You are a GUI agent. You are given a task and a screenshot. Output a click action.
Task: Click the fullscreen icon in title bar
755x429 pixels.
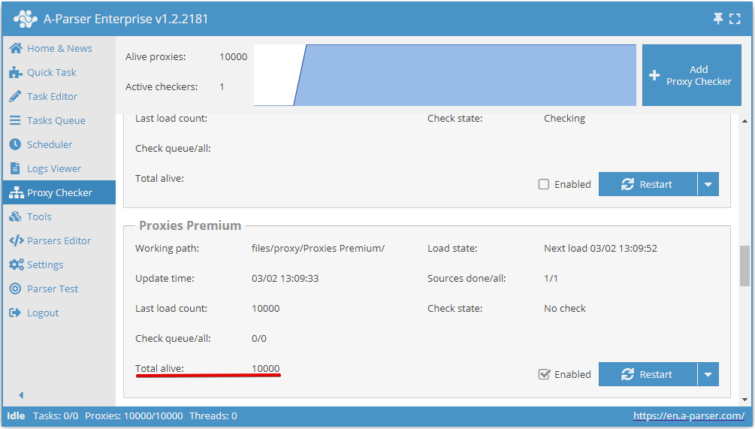tap(735, 19)
